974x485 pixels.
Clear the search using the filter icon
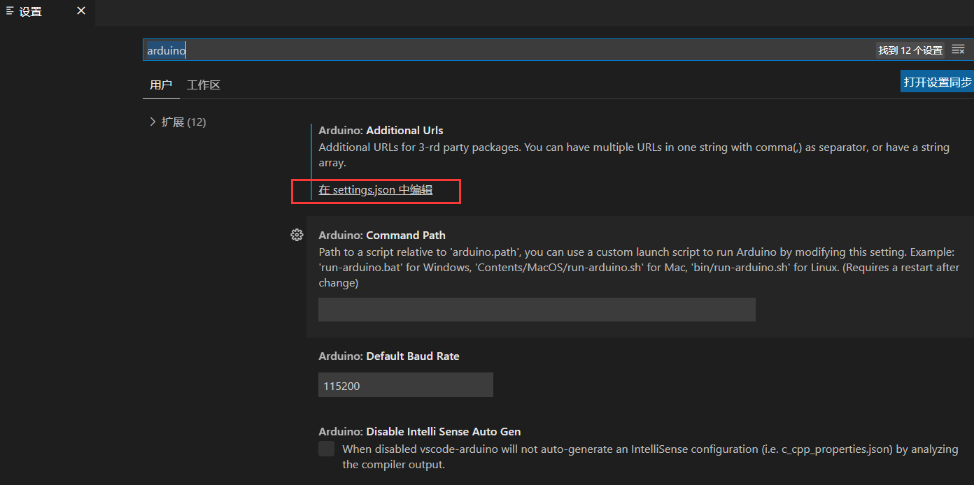(958, 50)
